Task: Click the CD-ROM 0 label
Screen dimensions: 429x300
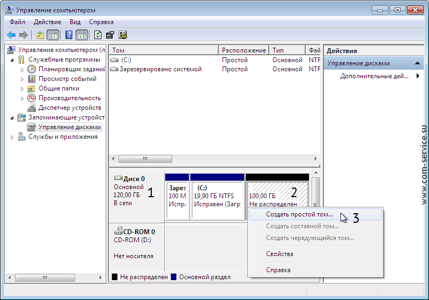Action: tap(139, 231)
